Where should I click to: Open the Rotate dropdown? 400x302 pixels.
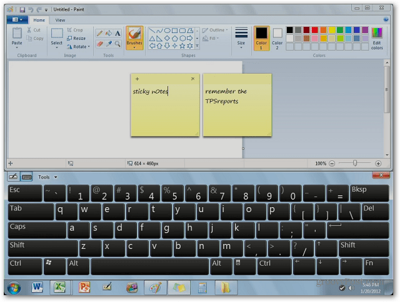[x=79, y=47]
